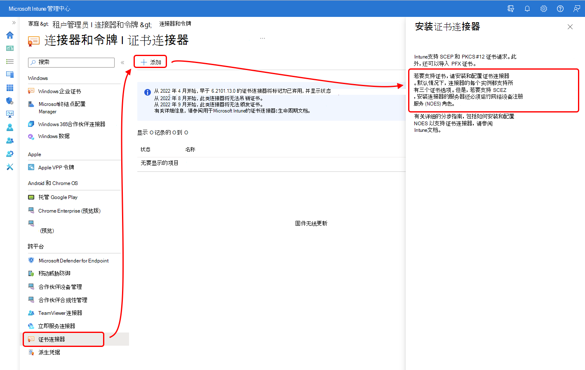The width and height of the screenshot is (585, 370).
Task: Click the 名称 column header
Action: click(x=190, y=150)
